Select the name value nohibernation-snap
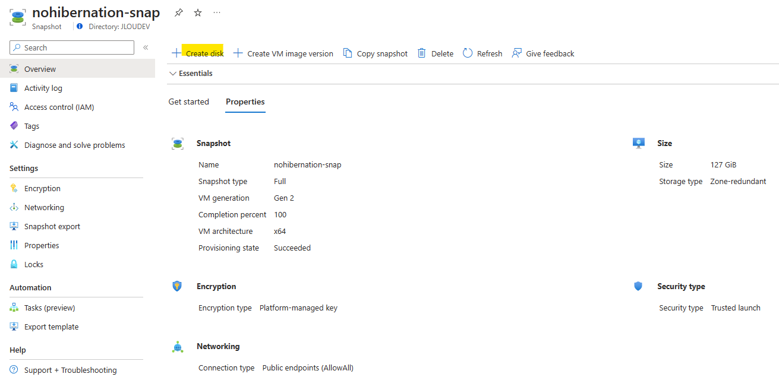 tap(308, 164)
